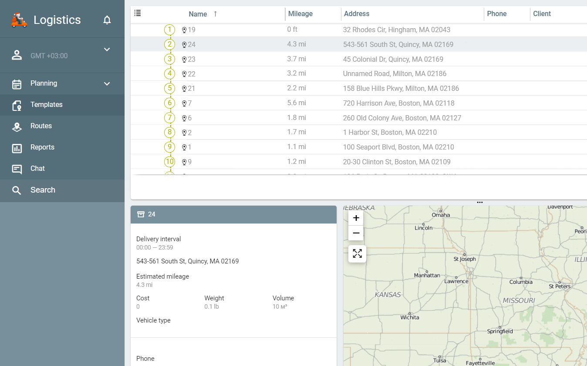Click the user account avatar icon

coord(17,55)
